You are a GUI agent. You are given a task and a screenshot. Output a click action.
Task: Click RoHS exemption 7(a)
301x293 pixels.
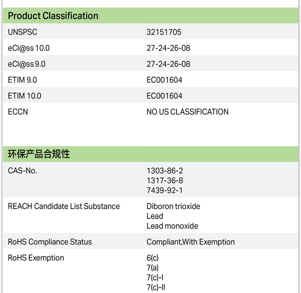(153, 268)
